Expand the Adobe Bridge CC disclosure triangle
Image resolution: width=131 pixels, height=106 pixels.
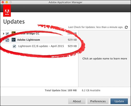[x=4, y=34]
